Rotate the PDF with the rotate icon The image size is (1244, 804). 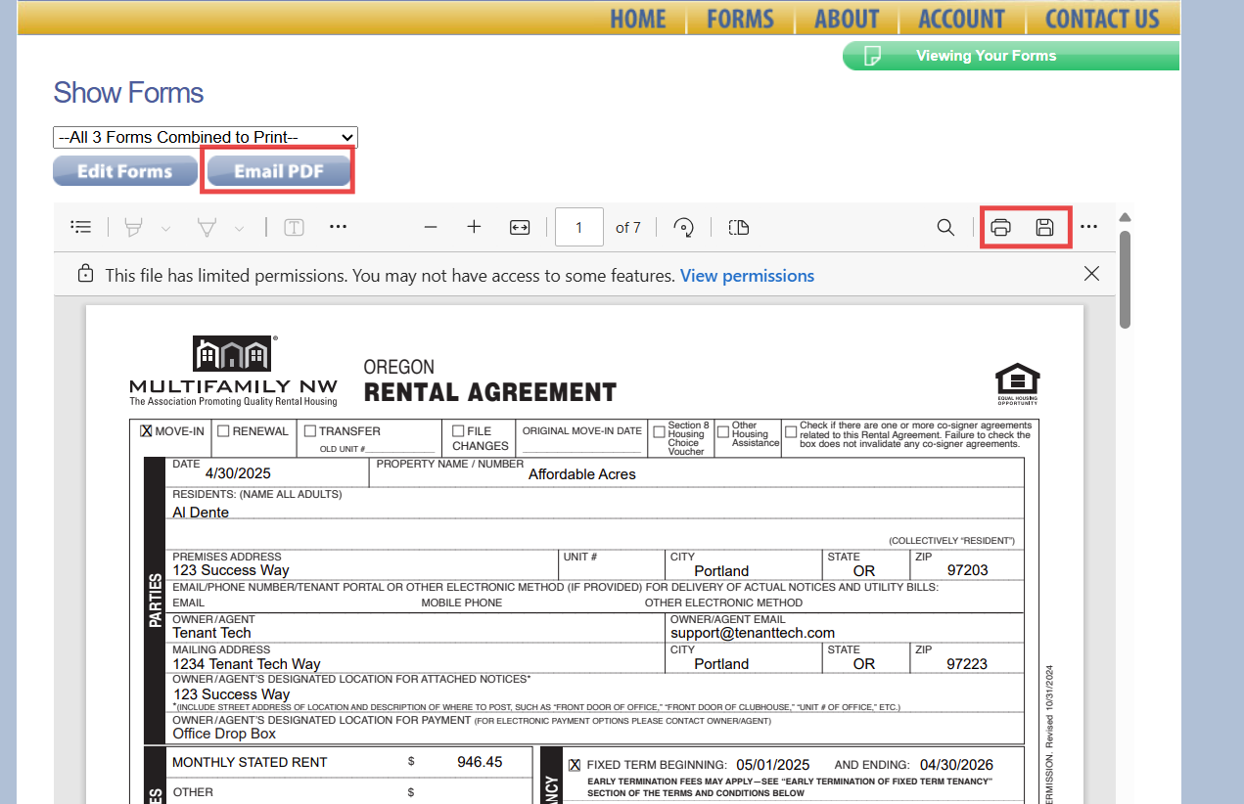684,227
